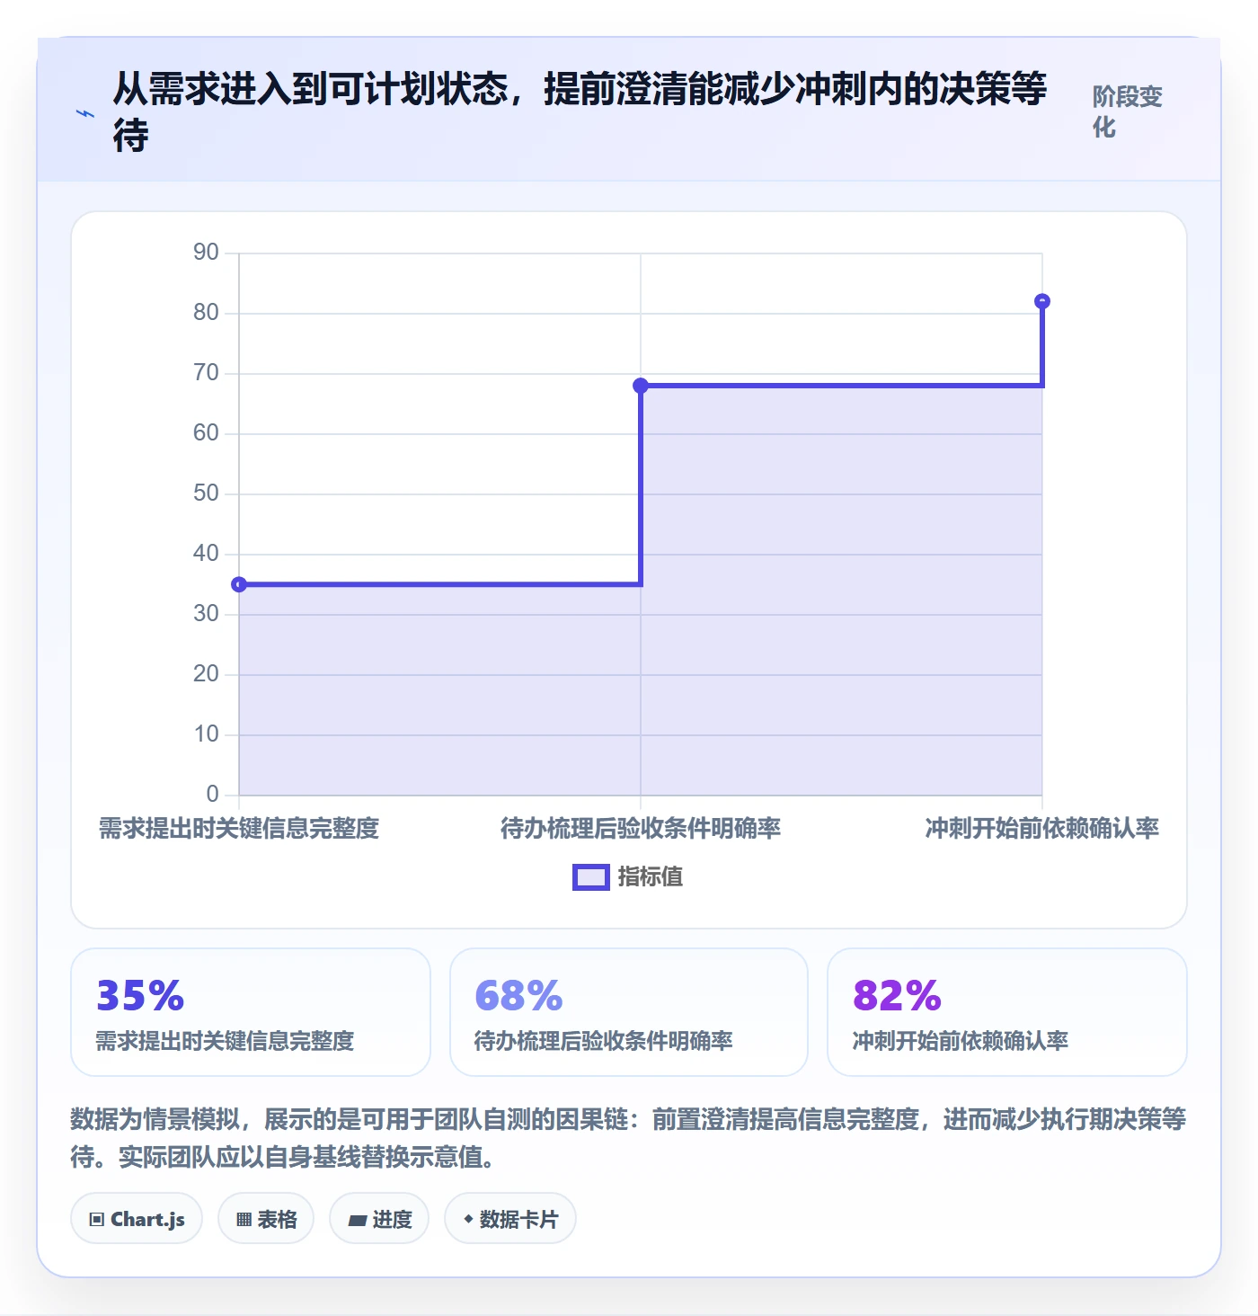Image resolution: width=1258 pixels, height=1316 pixels.
Task: Click the x-axis label 待办梳理后验收条件明确率
Action: click(x=641, y=829)
